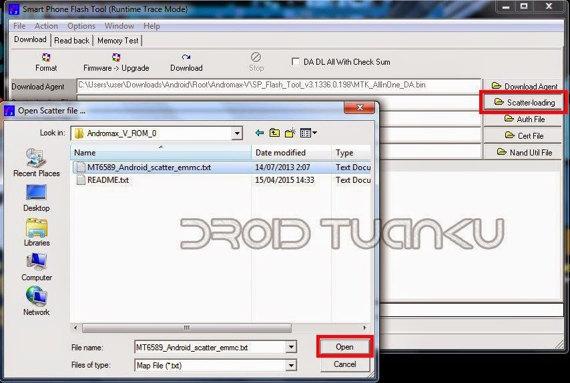
Task: Sort by the Type column header
Action: pyautogui.click(x=351, y=152)
